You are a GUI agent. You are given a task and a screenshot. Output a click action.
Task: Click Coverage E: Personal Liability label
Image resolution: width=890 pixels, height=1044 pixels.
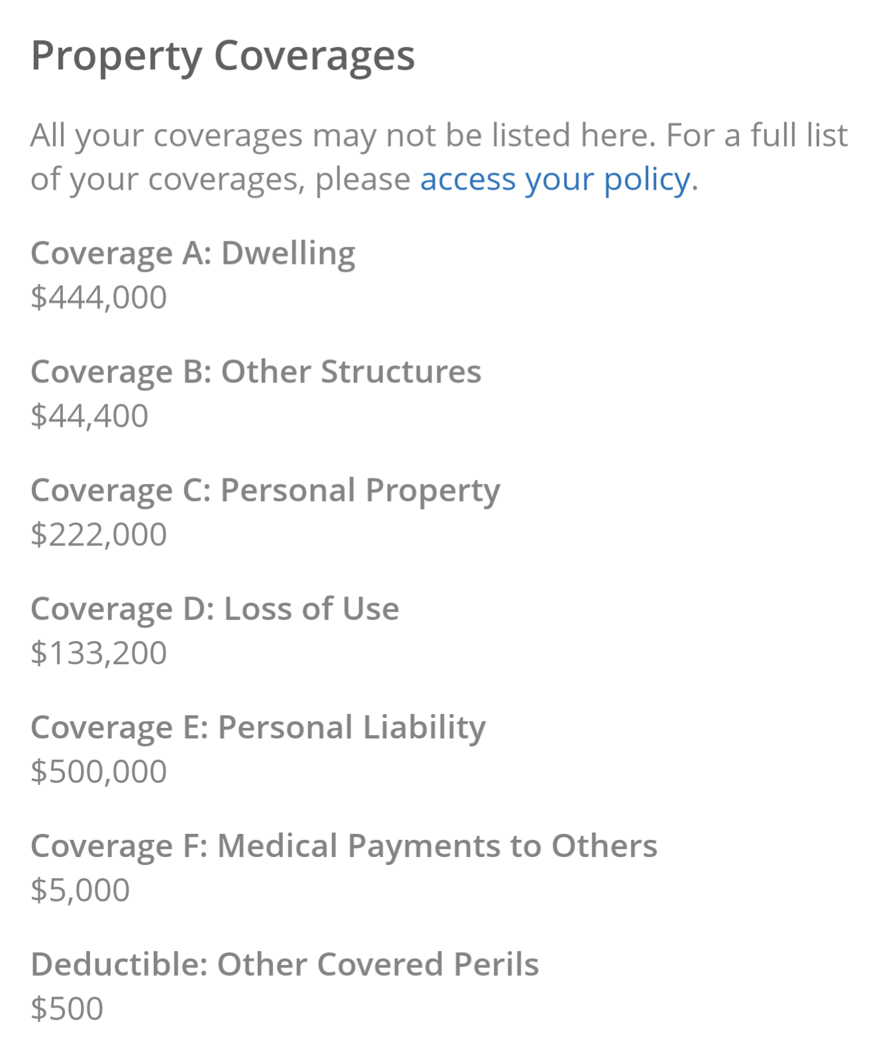click(x=258, y=728)
